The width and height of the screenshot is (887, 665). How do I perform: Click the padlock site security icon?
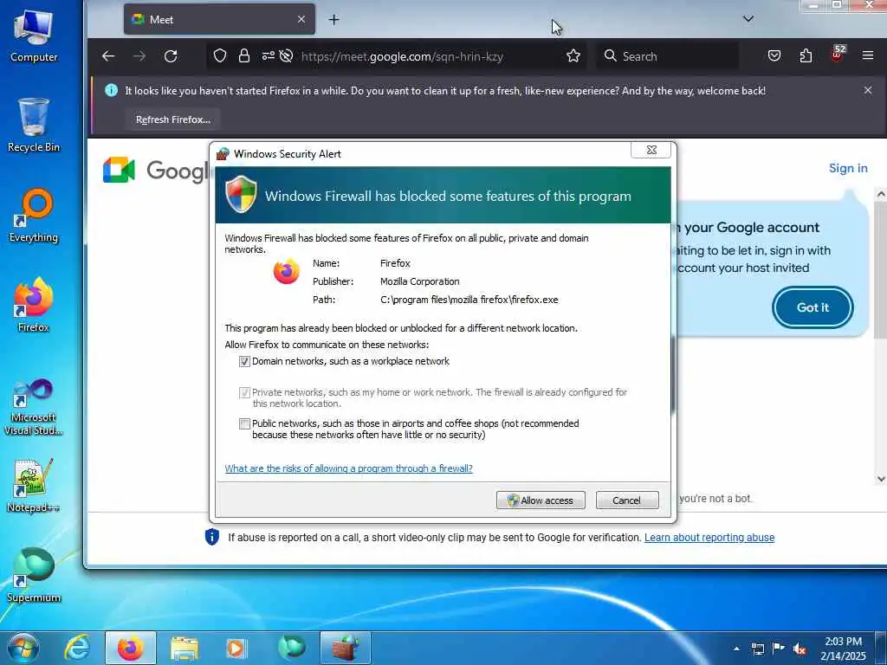(x=243, y=55)
